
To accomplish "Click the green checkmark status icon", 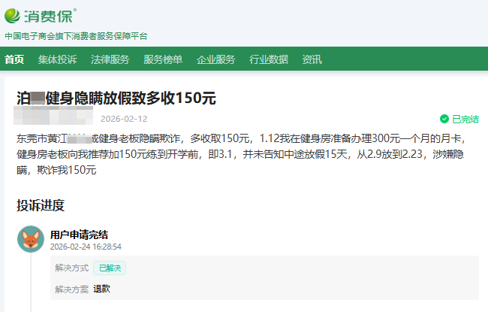I will [x=444, y=119].
